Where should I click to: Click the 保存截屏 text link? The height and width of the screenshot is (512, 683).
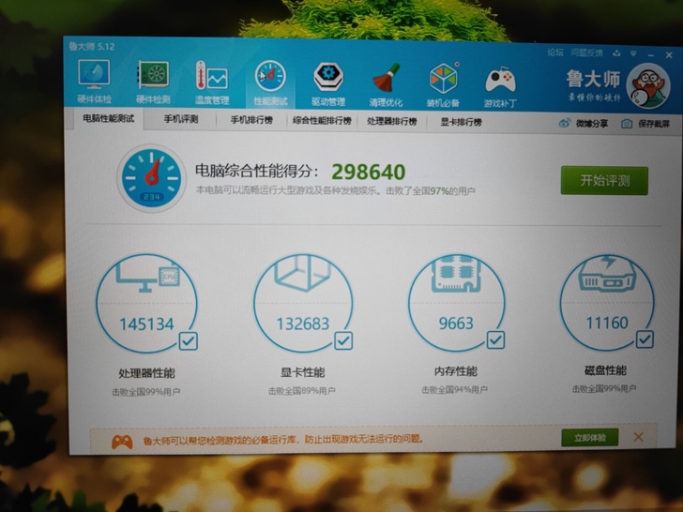pyautogui.click(x=653, y=124)
